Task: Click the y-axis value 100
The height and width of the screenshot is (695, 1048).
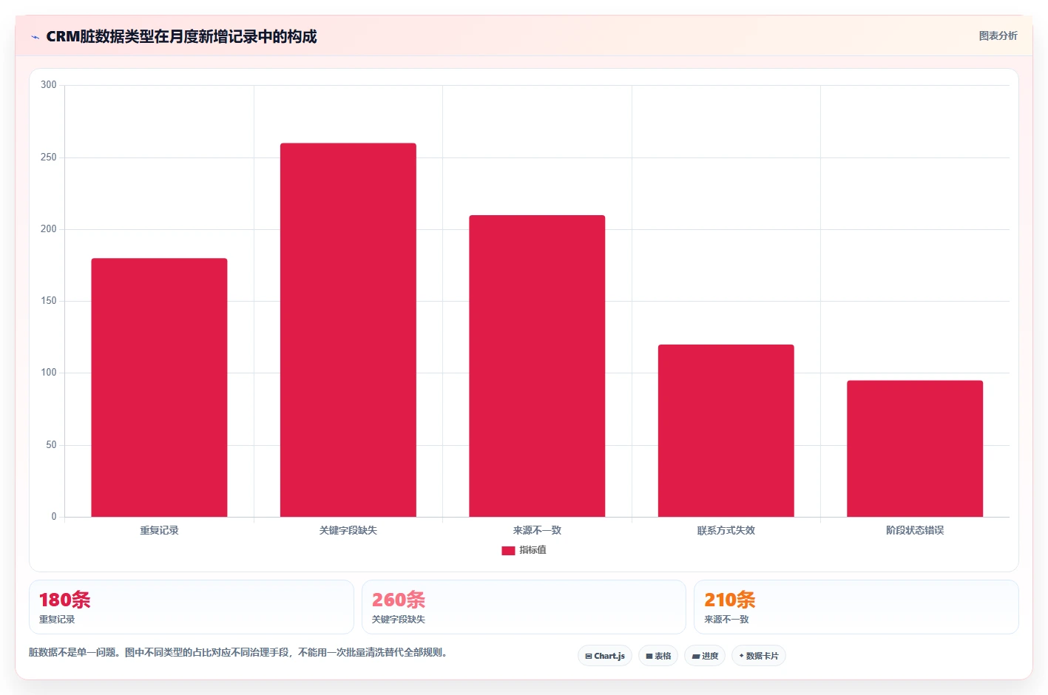Action: tap(49, 373)
